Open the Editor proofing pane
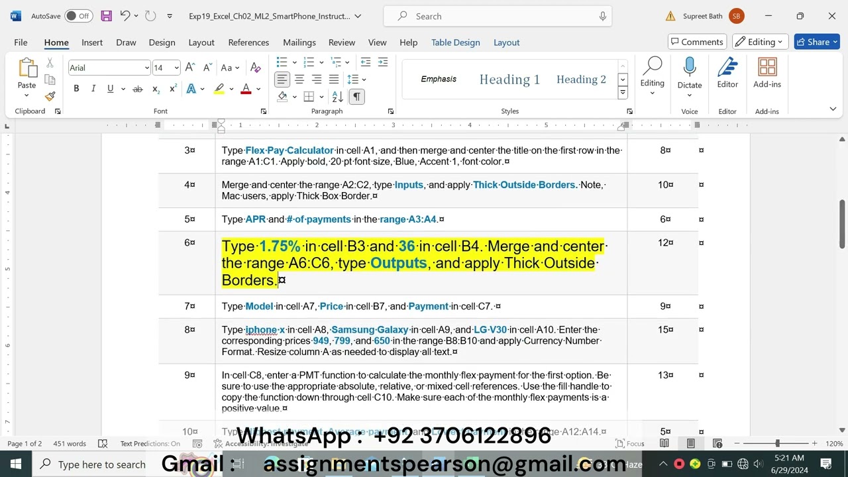The width and height of the screenshot is (848, 477). coord(727,74)
